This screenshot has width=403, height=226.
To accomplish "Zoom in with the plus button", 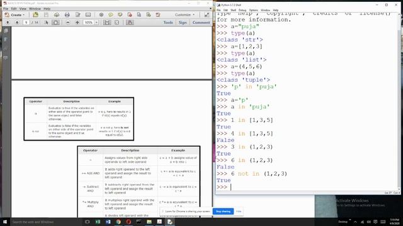I will pyautogui.click(x=77, y=23).
